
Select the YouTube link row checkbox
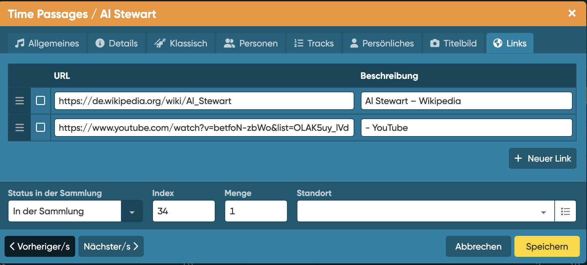[41, 128]
